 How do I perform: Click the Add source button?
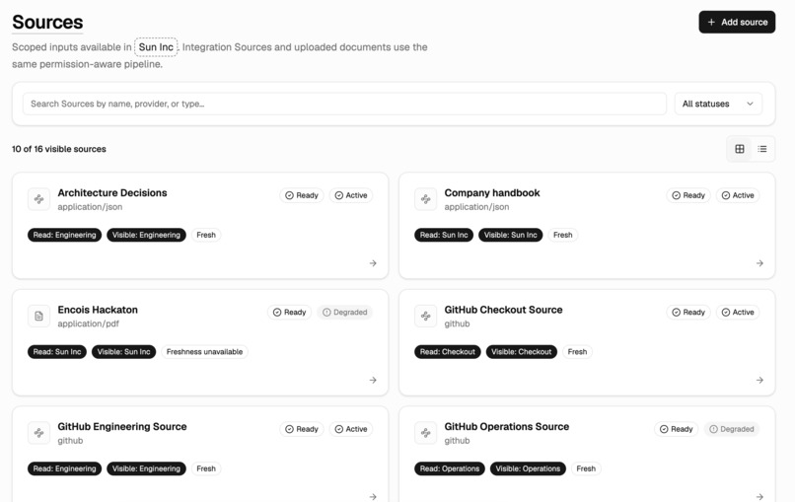(x=737, y=22)
